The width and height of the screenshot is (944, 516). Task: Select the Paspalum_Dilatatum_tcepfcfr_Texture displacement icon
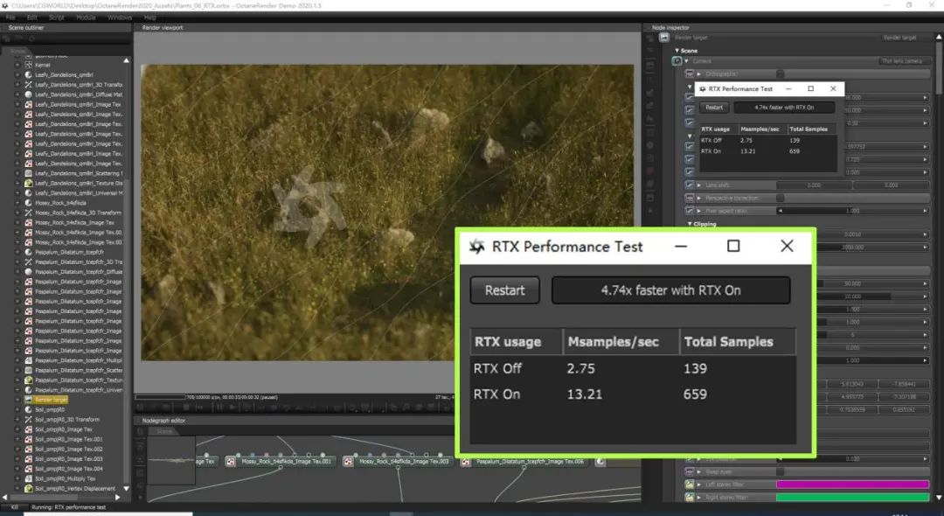pos(28,380)
